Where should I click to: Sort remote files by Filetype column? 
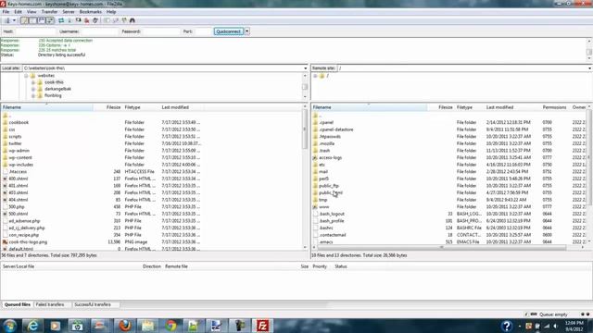[x=469, y=107]
